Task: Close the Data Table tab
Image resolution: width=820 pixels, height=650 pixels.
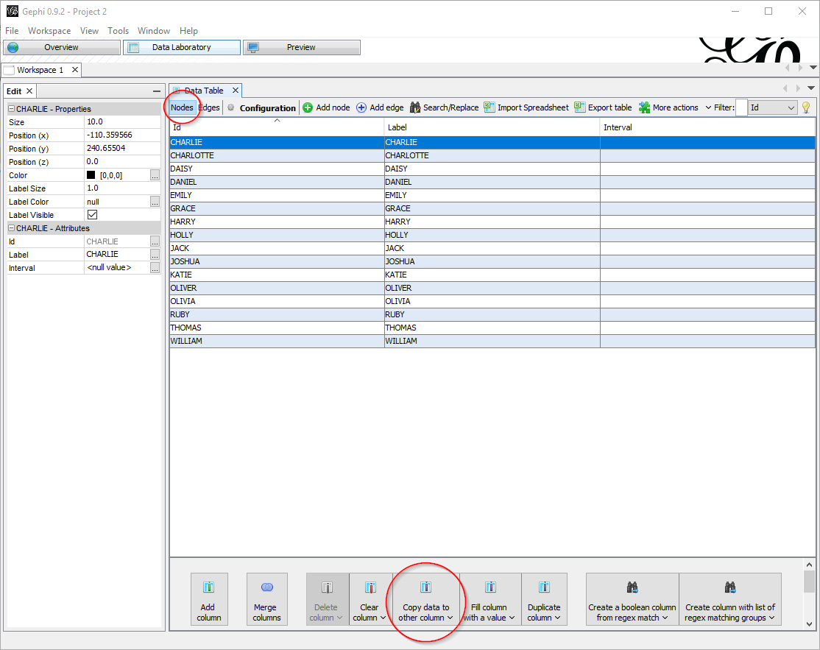Action: 236,91
